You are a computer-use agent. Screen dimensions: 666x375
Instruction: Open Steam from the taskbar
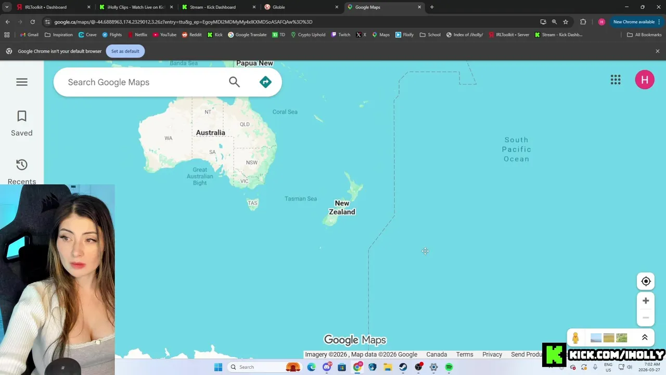[x=403, y=367]
